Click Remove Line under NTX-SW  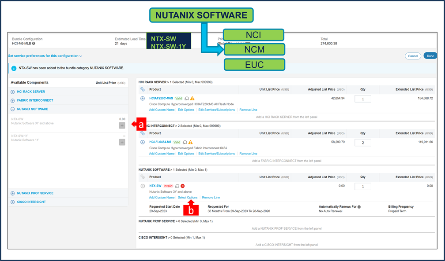pyautogui.click(x=211, y=198)
